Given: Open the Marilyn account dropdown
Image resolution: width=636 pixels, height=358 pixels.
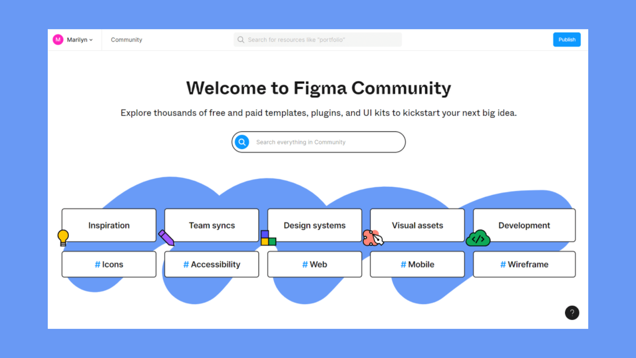Looking at the screenshot, I should [x=79, y=40].
